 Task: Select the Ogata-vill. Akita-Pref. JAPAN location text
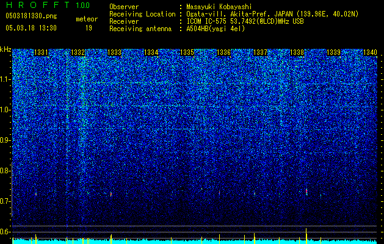(x=272, y=14)
